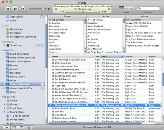Open the Genius playlist
The width and height of the screenshot is (164, 130).
click(13, 101)
